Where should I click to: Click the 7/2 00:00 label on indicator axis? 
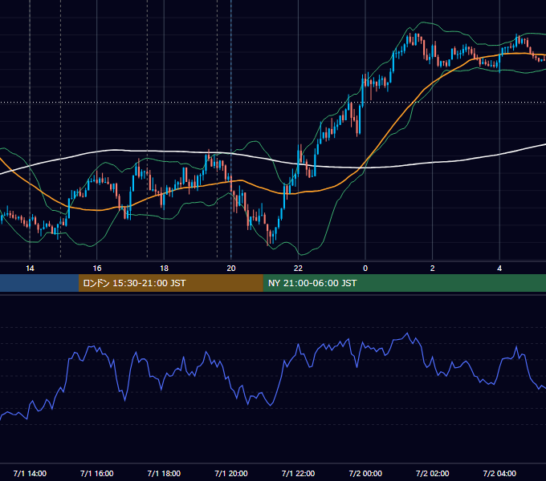pyautogui.click(x=365, y=474)
